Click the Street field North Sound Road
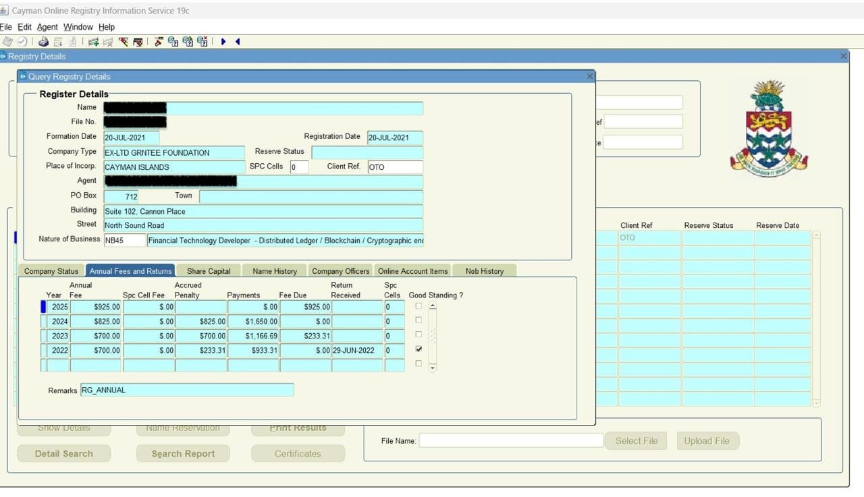The image size is (864, 497). pos(263,225)
